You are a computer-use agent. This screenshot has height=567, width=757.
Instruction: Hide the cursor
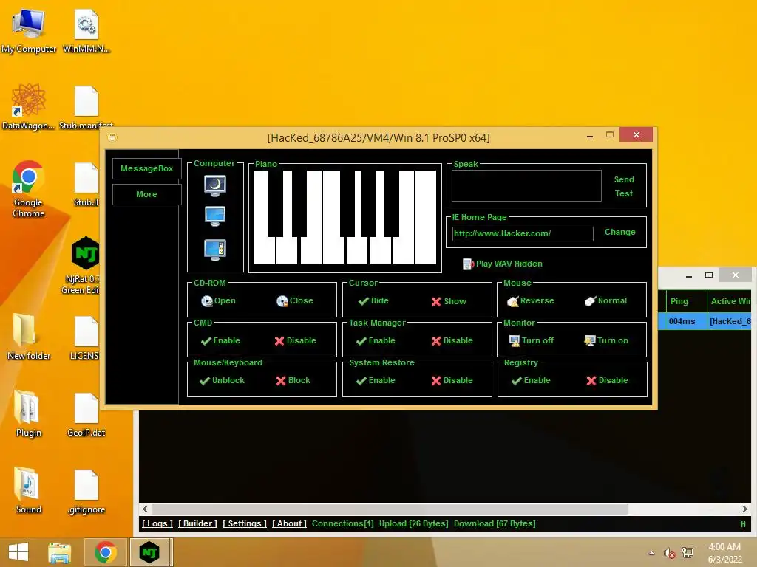373,301
